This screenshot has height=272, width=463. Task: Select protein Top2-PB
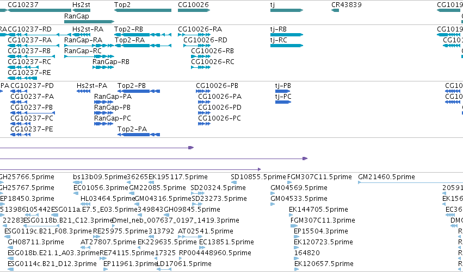(132, 86)
